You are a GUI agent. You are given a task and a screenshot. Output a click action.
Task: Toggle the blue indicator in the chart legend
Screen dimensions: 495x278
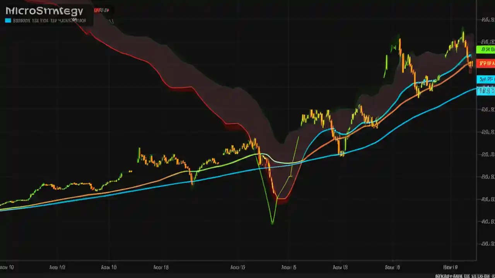click(x=7, y=20)
